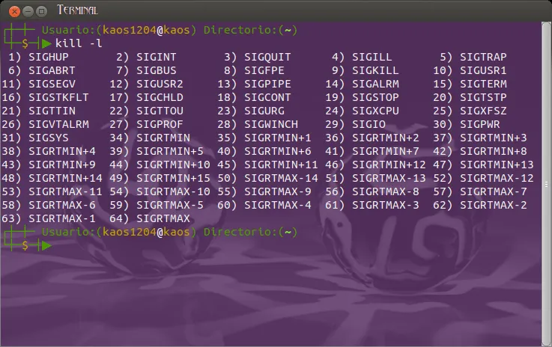
Task: Click the SIGUSR1 signal name
Action: point(483,70)
